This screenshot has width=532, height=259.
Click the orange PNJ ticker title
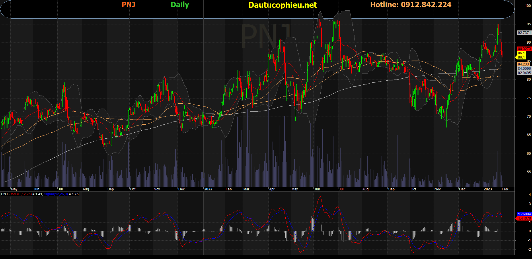coord(128,5)
